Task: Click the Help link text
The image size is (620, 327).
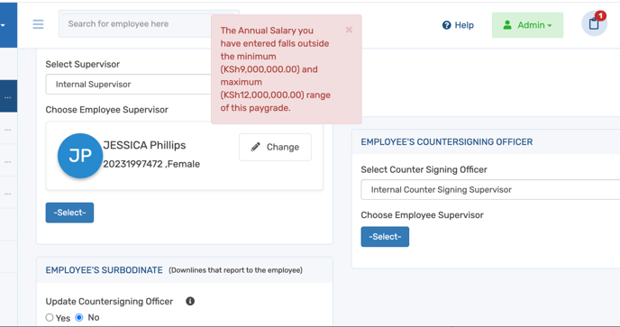Action: click(x=464, y=25)
